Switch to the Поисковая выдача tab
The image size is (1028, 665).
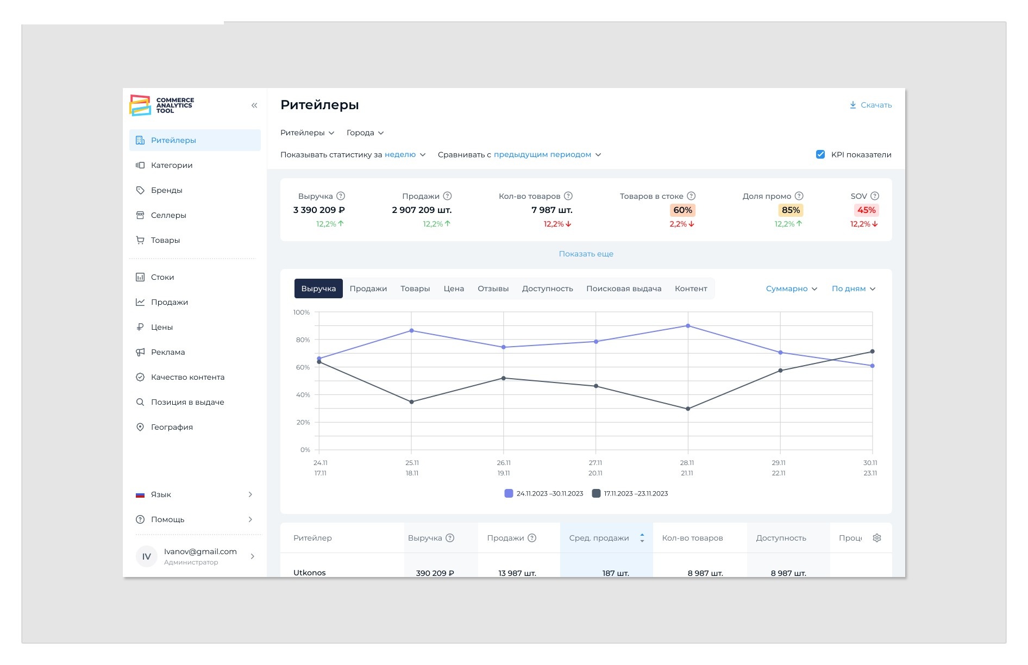[624, 288]
